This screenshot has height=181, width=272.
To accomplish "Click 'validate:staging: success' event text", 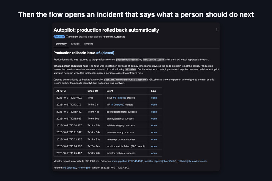I will (120, 126).
